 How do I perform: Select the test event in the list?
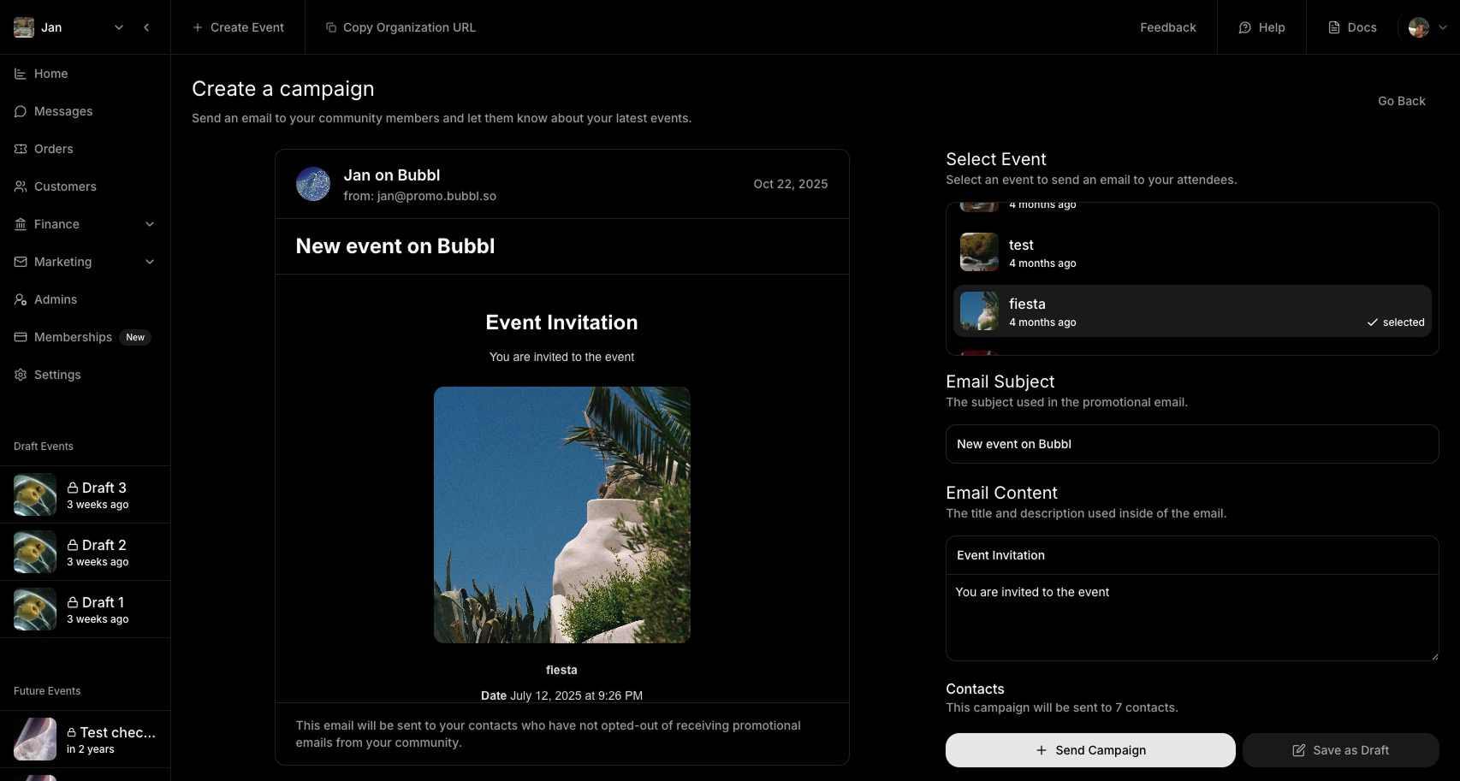point(1192,252)
